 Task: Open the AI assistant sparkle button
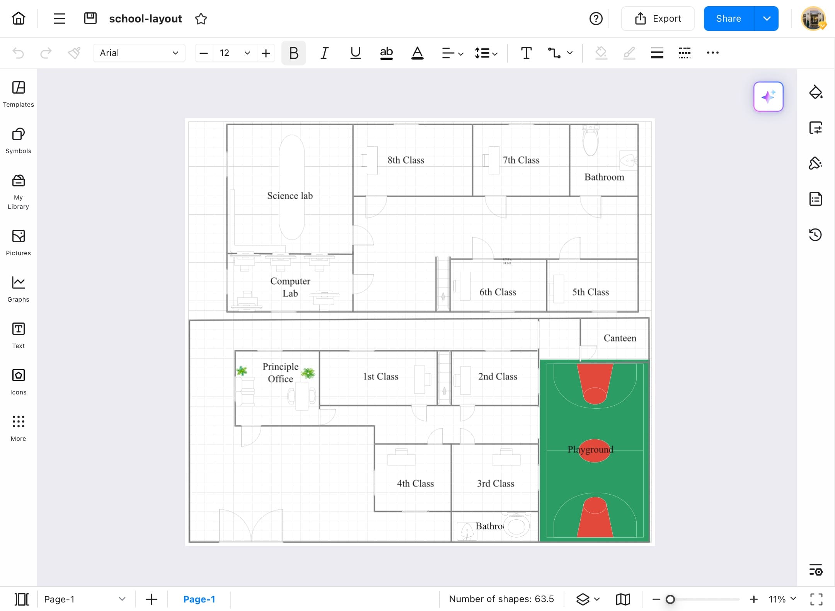768,97
